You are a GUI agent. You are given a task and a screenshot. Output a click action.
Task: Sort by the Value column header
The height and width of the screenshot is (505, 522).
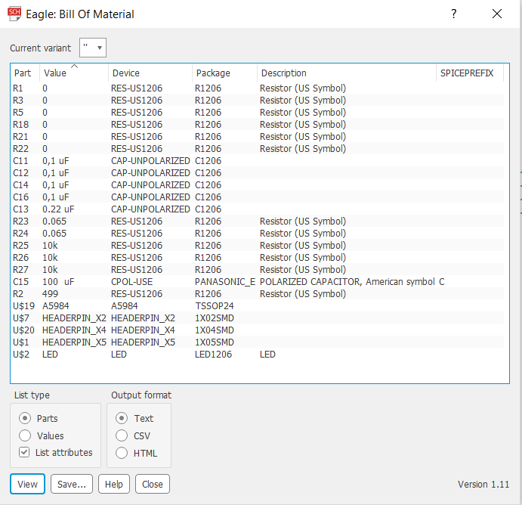pyautogui.click(x=74, y=73)
